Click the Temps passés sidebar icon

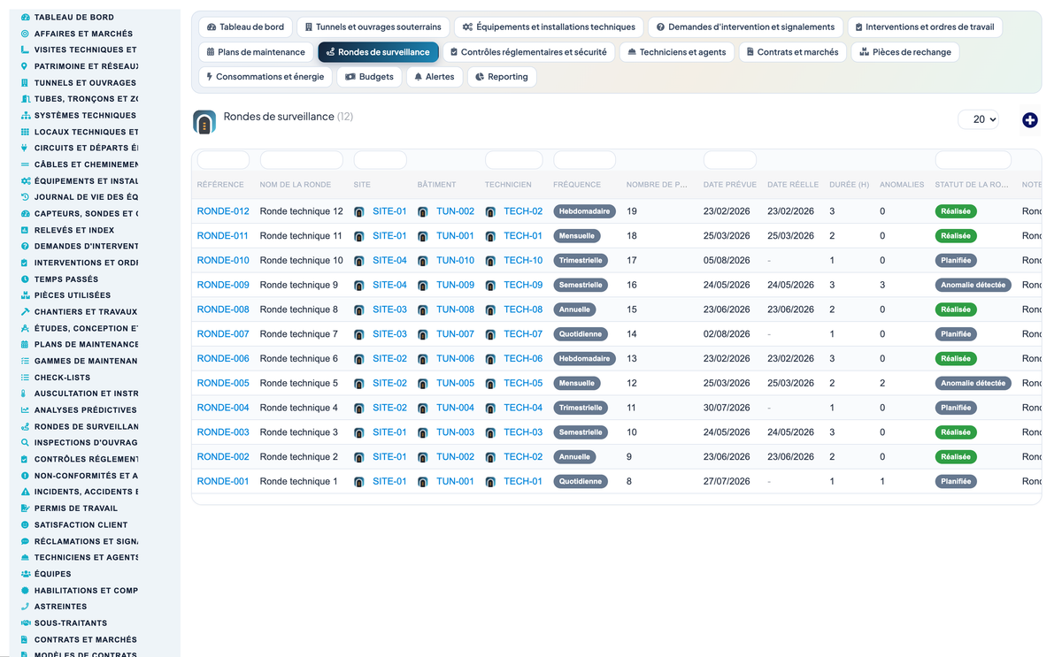[x=25, y=279]
